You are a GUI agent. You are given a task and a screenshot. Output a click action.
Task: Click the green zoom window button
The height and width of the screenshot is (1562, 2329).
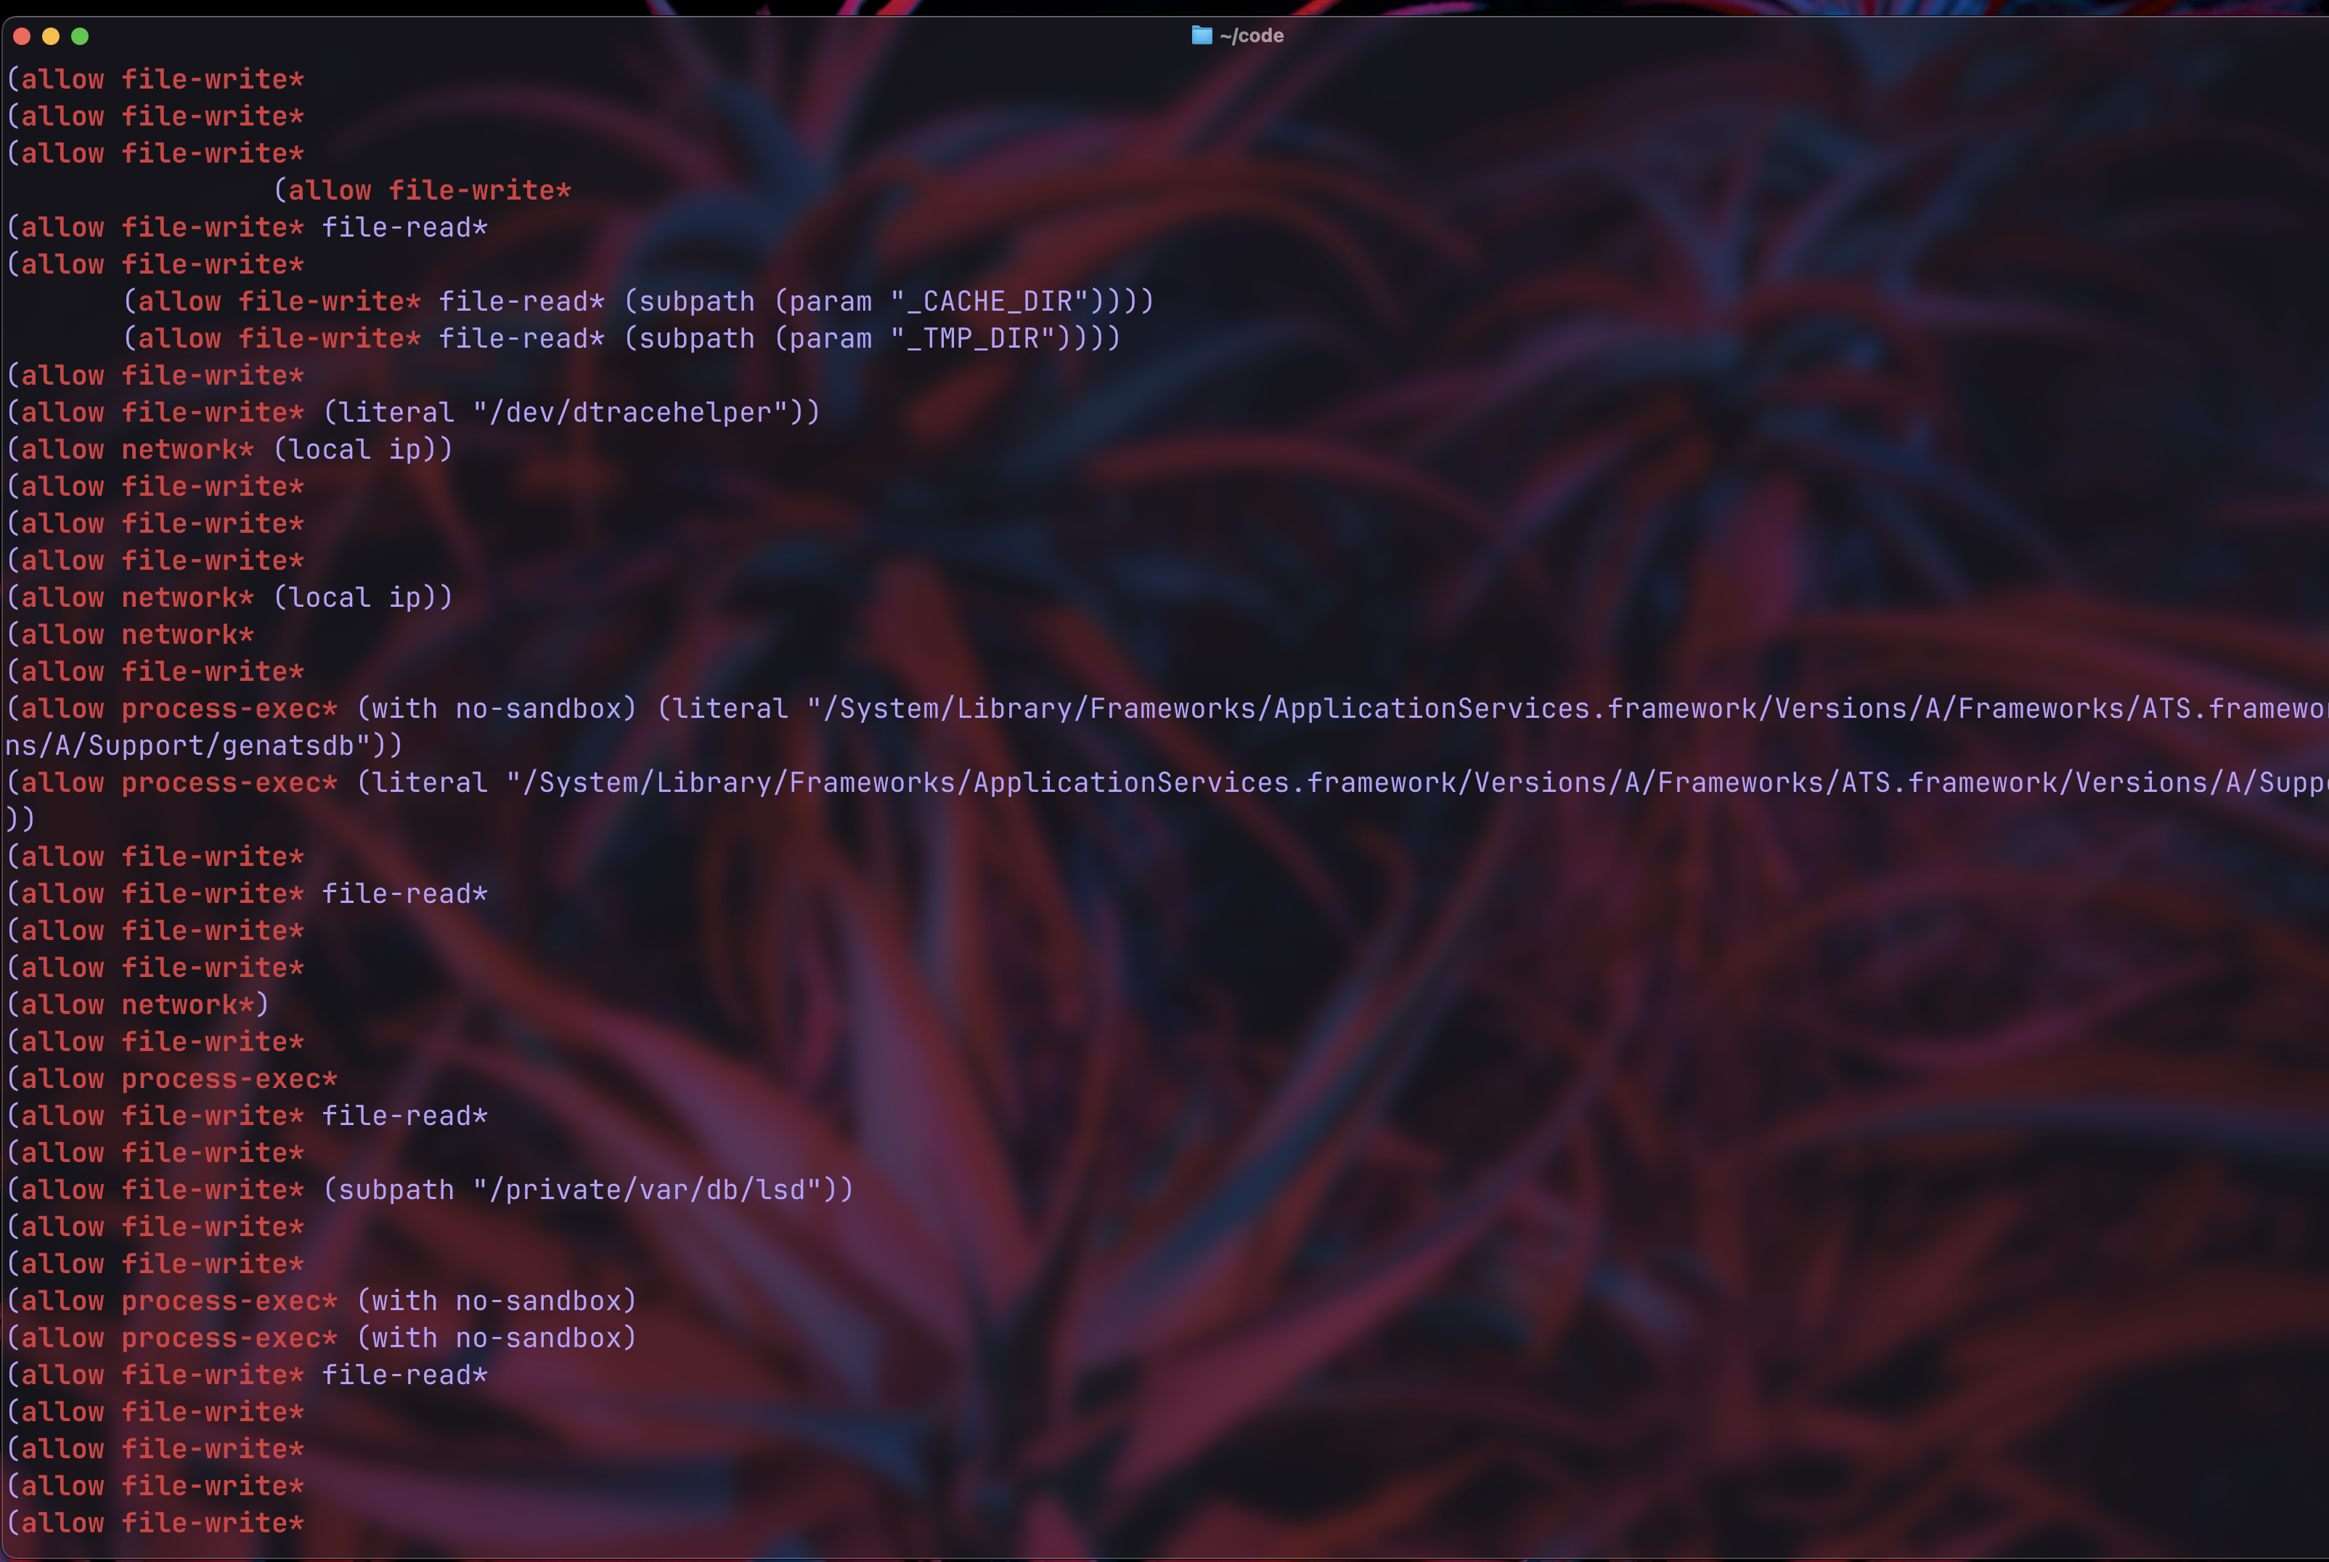80,37
